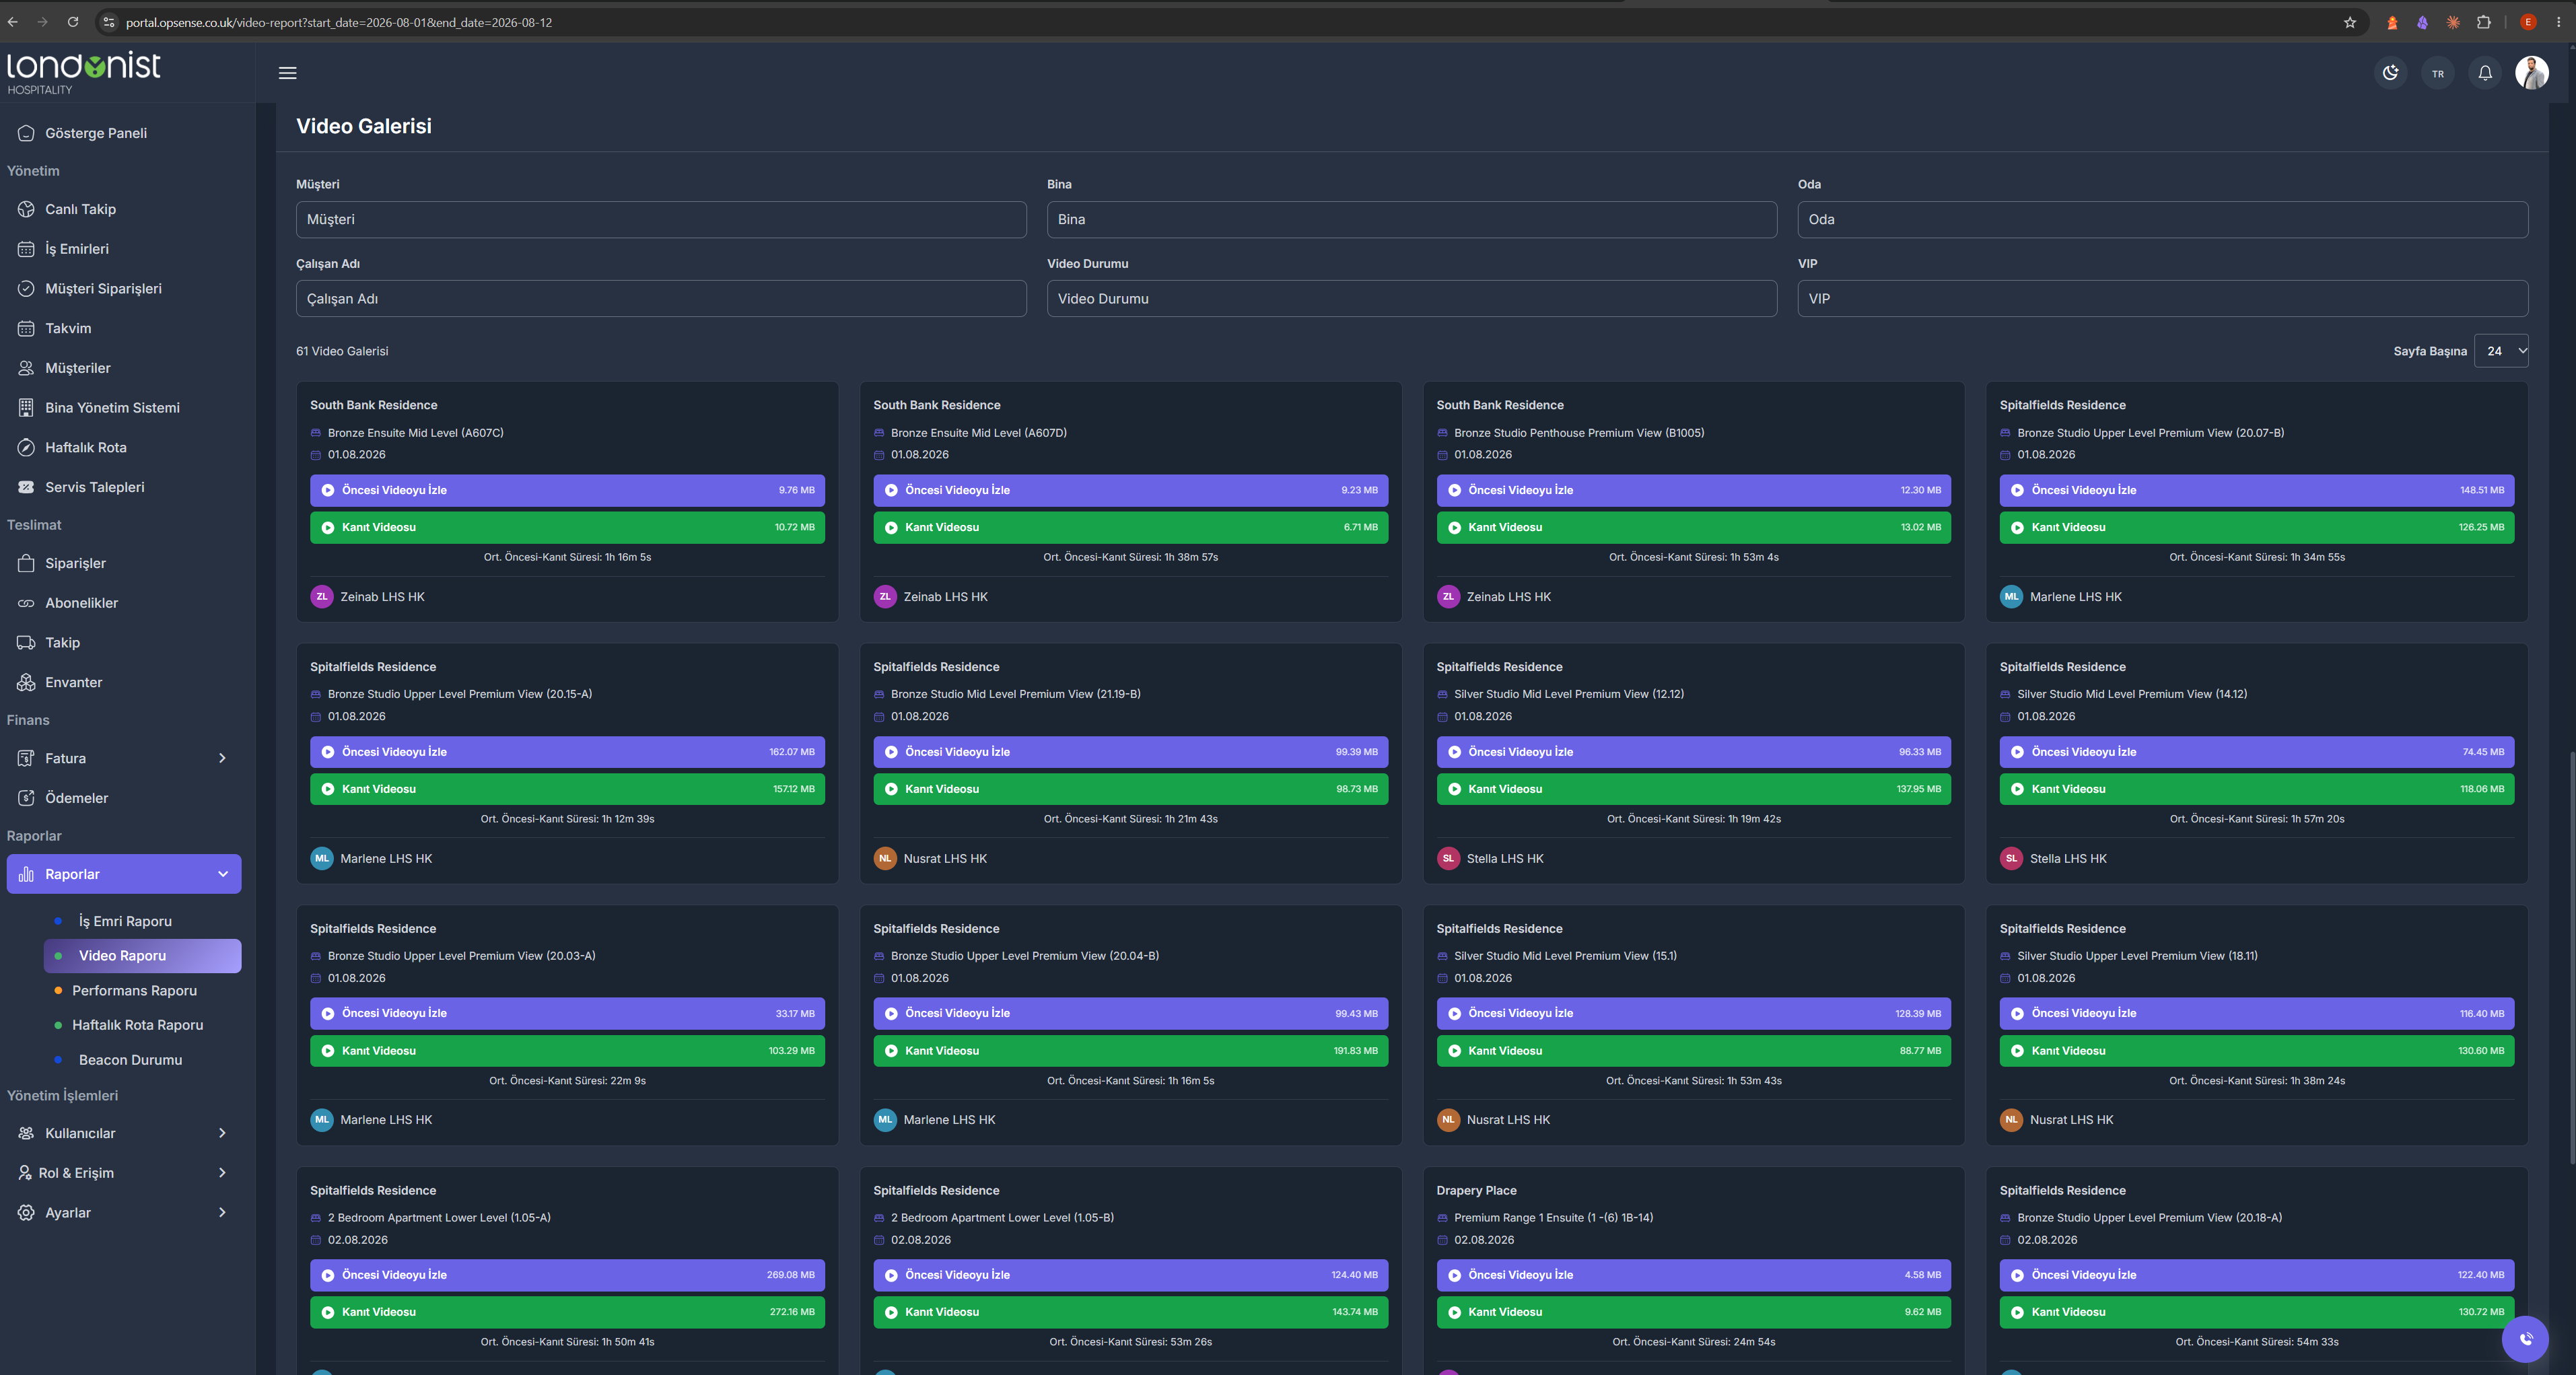2576x1375 pixels.
Task: Toggle dark mode moon icon
Action: coord(2391,73)
